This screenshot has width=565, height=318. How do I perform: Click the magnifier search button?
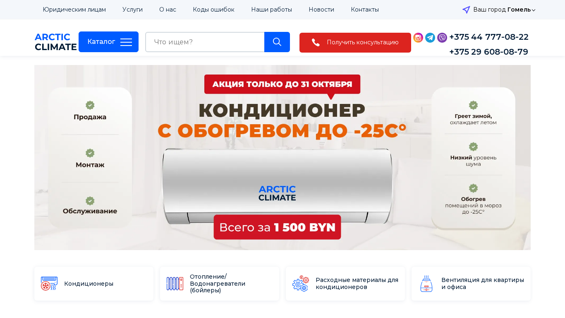coord(277,42)
